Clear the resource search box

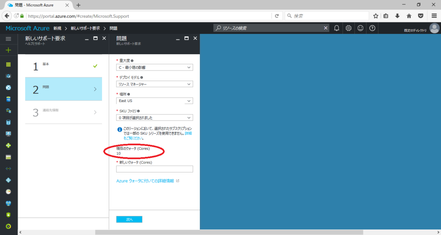(x=326, y=28)
